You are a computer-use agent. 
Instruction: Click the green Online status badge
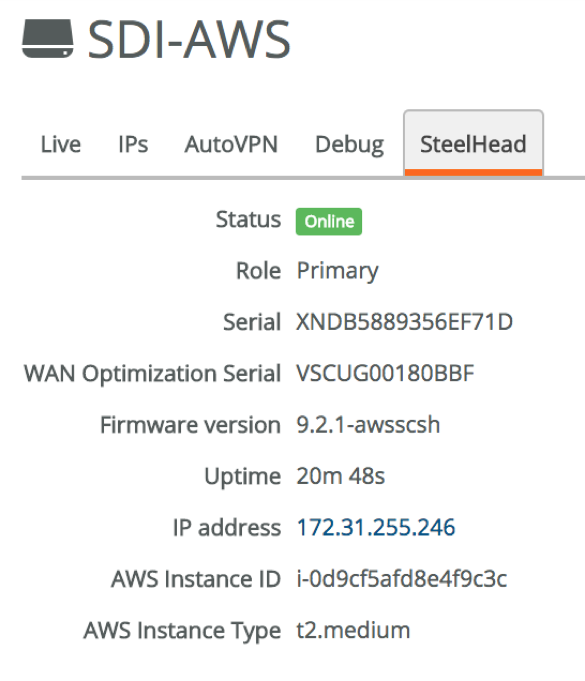(329, 222)
